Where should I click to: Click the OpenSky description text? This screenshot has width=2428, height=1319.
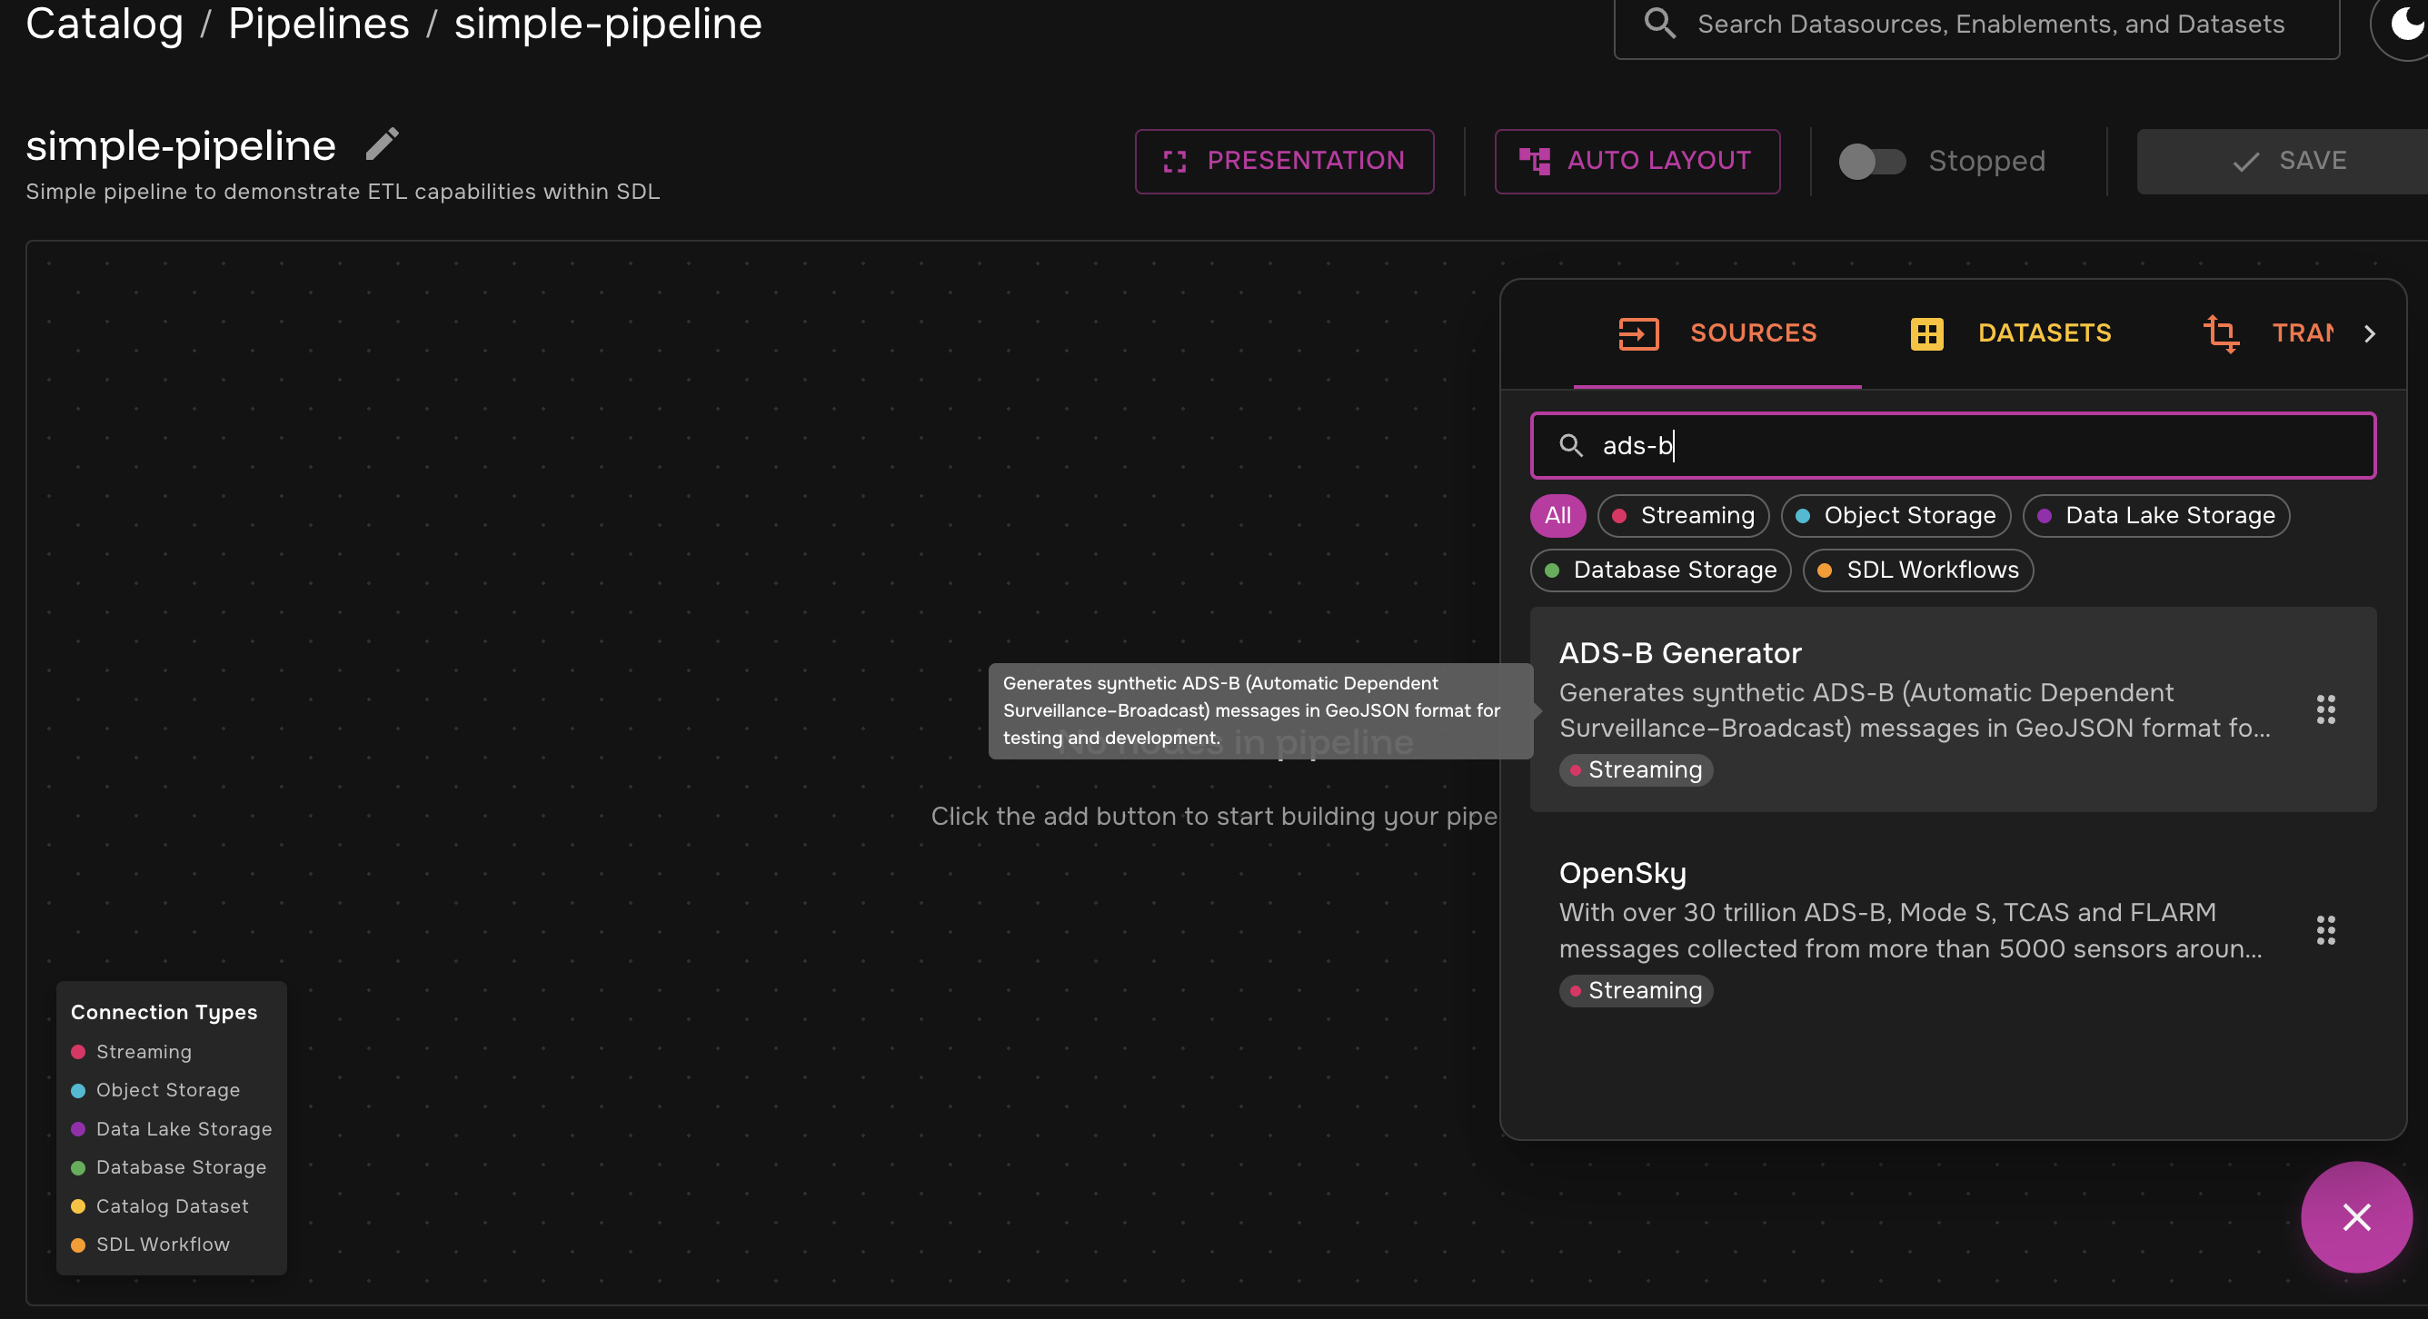point(1910,930)
